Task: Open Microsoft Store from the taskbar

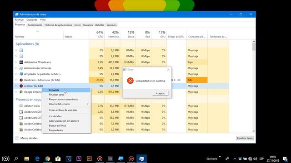Action: coord(58,158)
